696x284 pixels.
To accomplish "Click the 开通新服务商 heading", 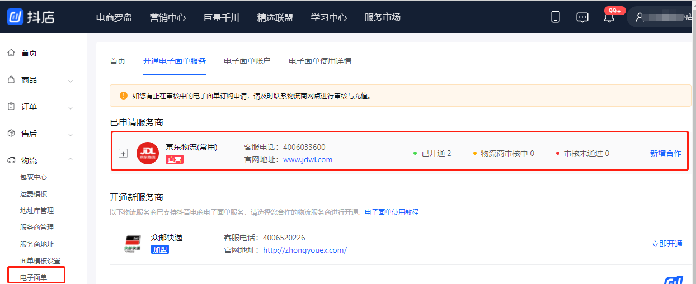I will pos(137,197).
